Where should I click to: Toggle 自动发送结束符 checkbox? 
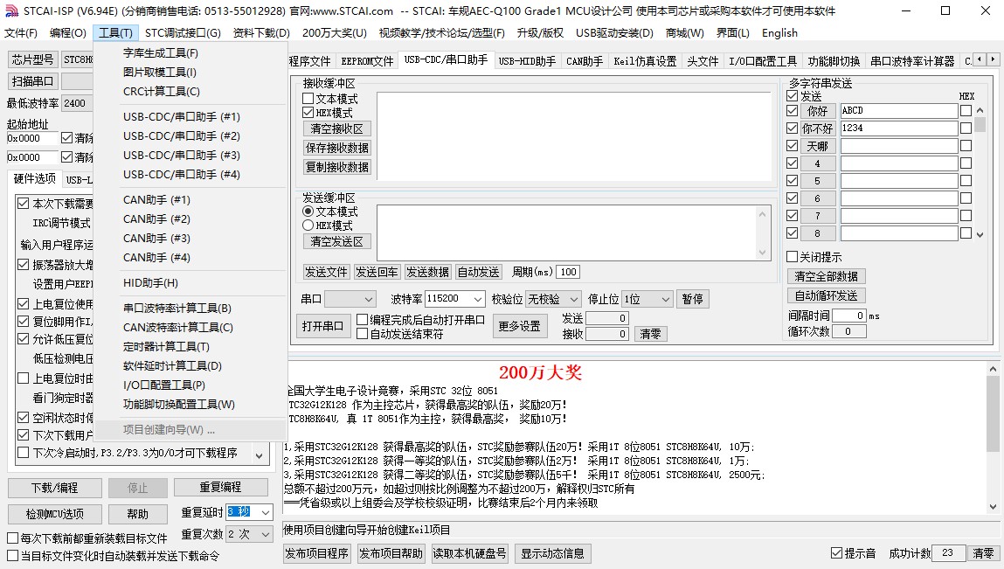[x=363, y=333]
